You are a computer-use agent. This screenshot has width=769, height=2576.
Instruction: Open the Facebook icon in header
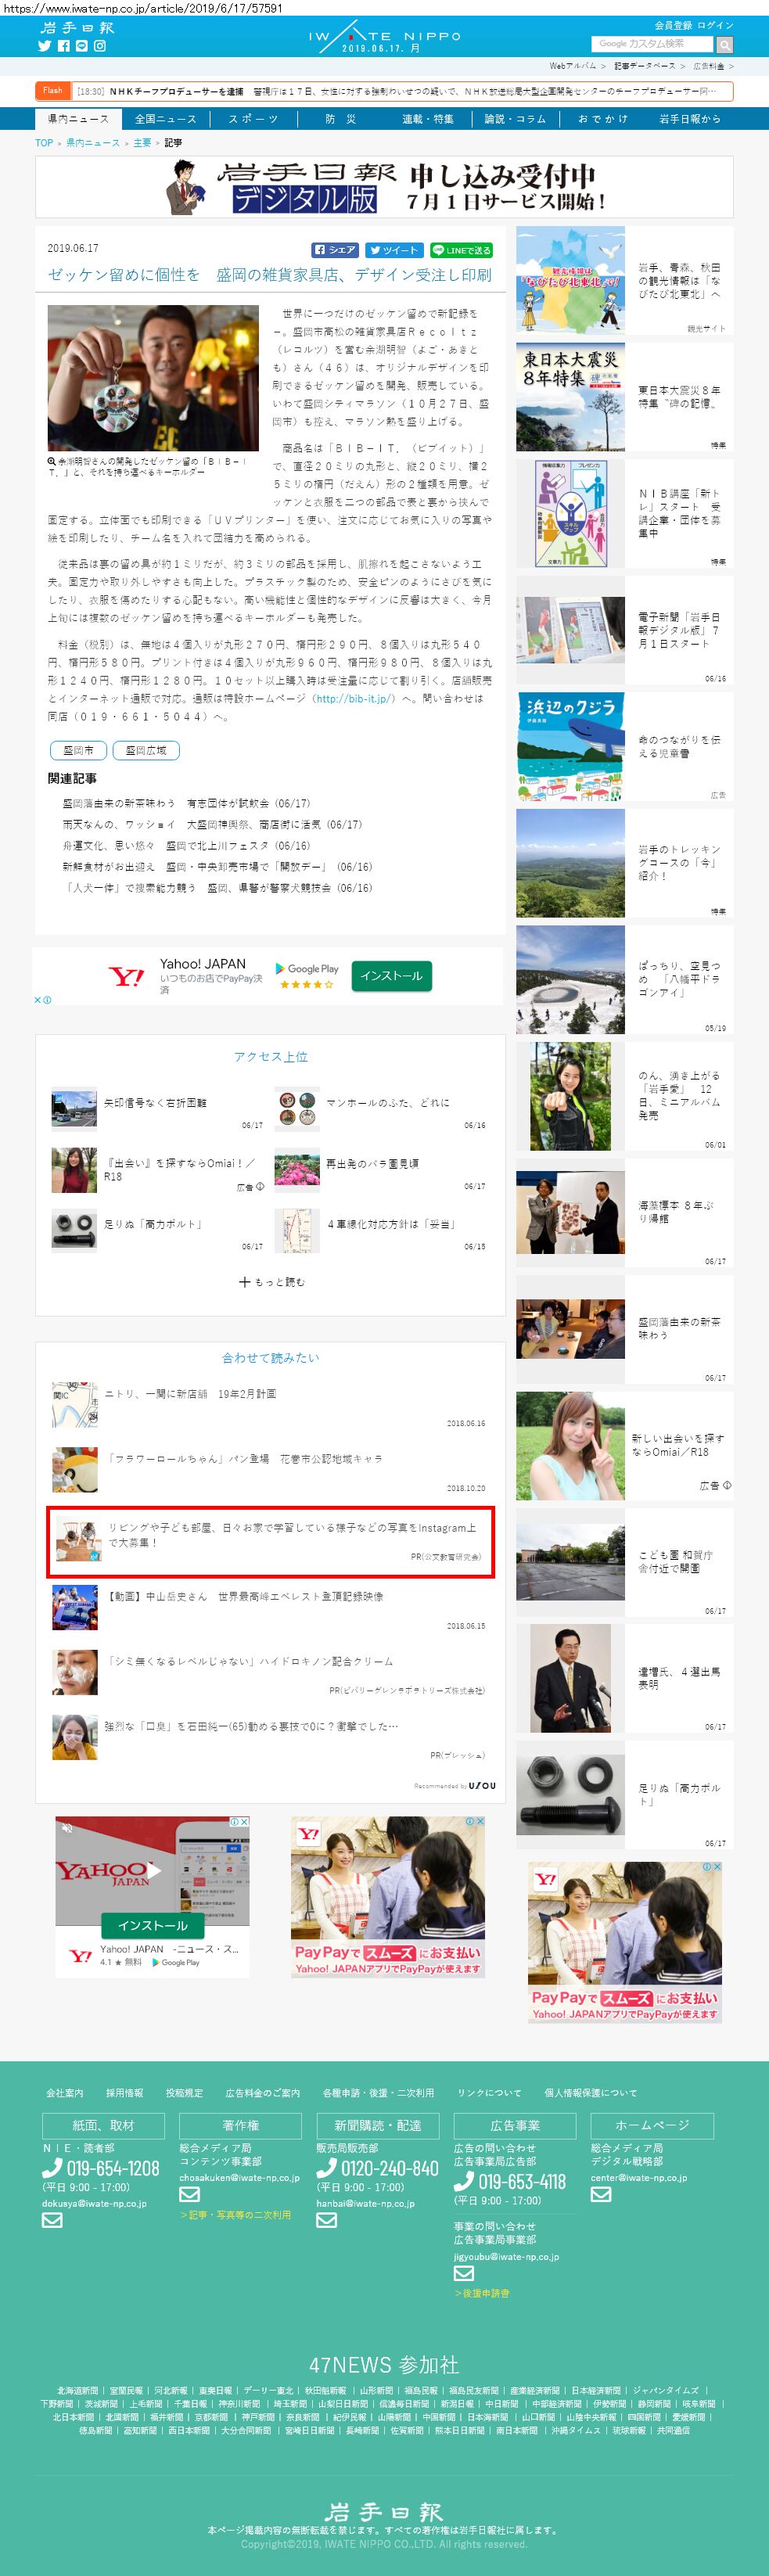pos(63,46)
